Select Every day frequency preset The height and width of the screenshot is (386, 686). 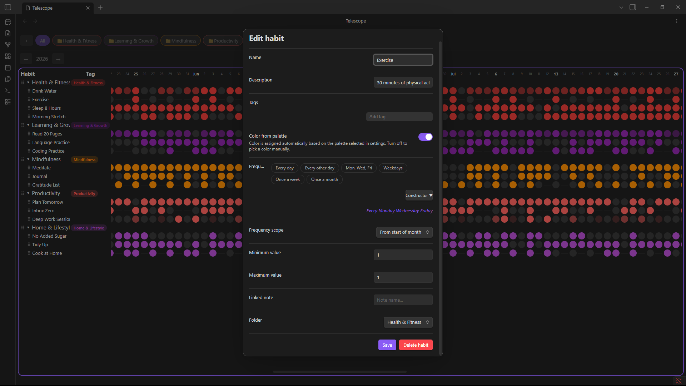[x=284, y=168]
